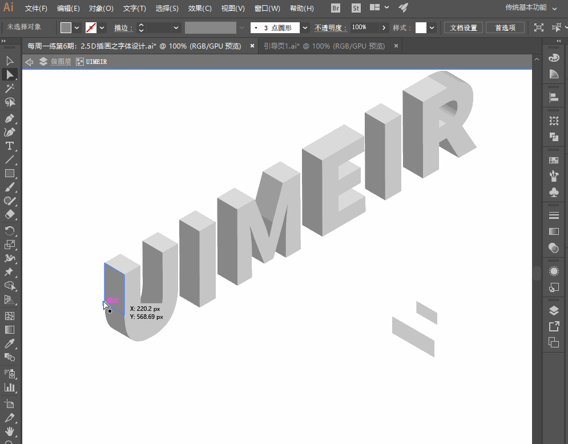Select the Symbol Sprayer tool

click(x=10, y=374)
